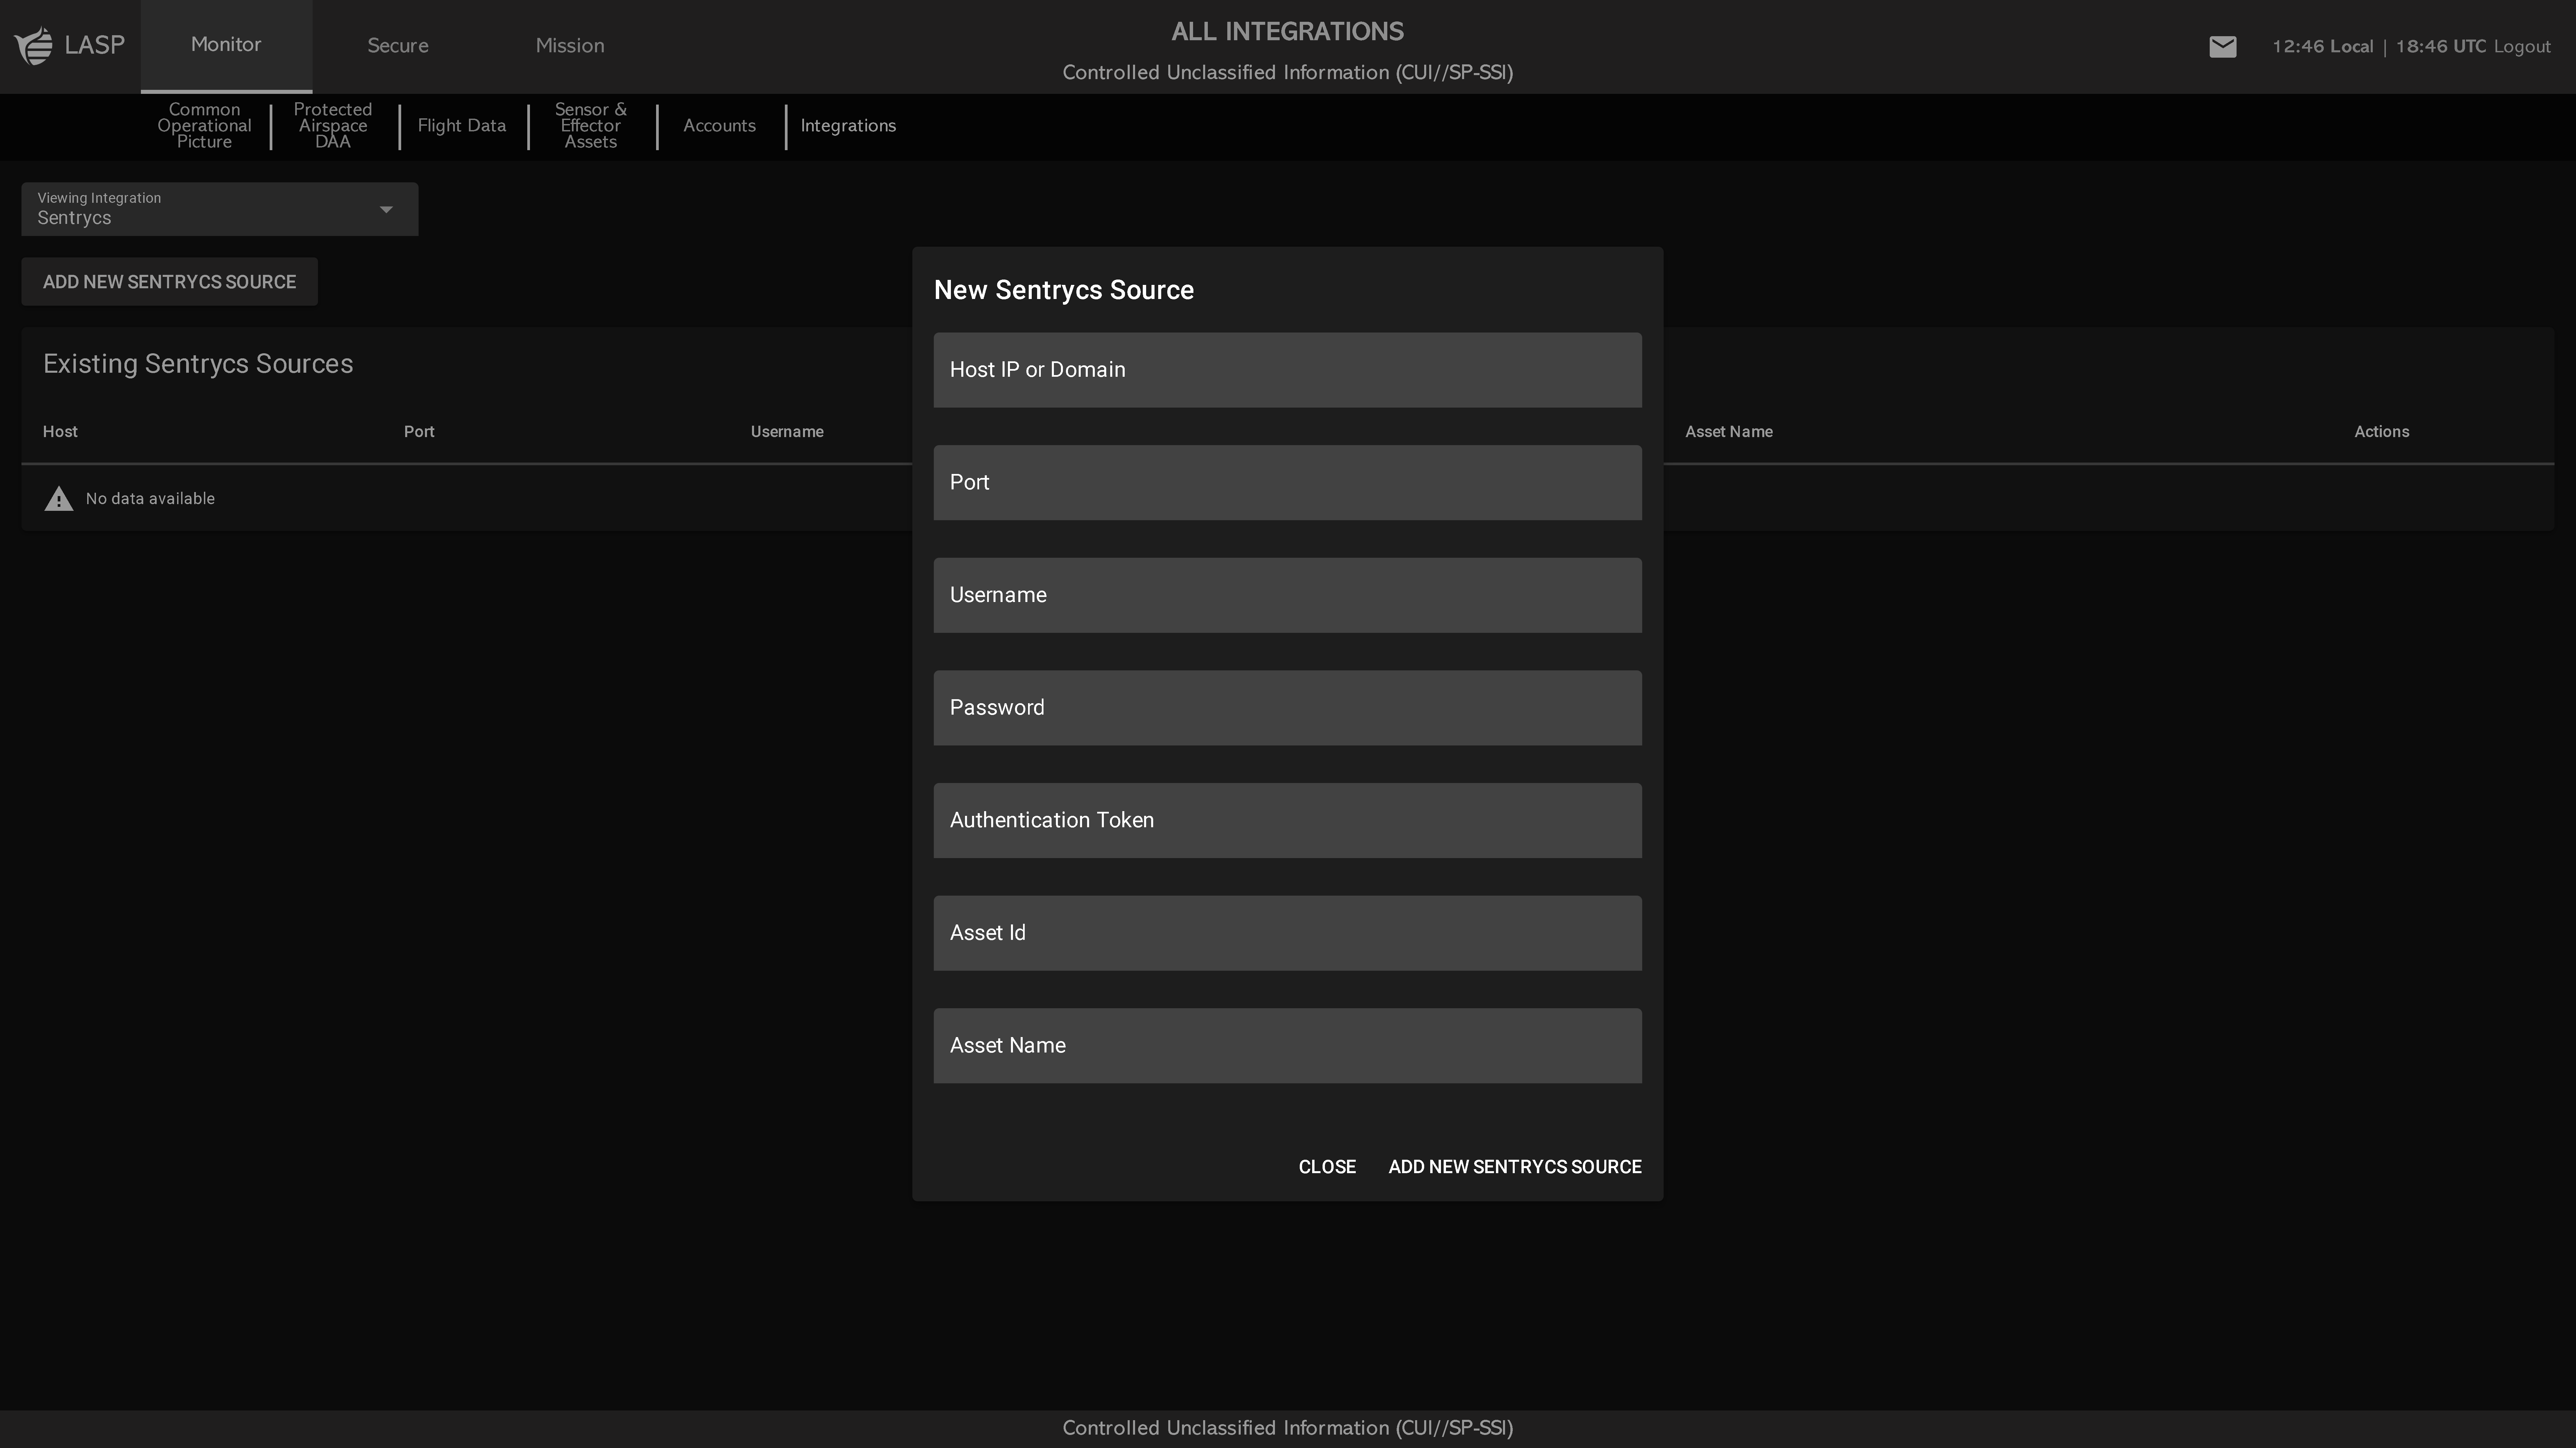The image size is (2576, 1448).
Task: Click the No data available text
Action: tap(150, 499)
